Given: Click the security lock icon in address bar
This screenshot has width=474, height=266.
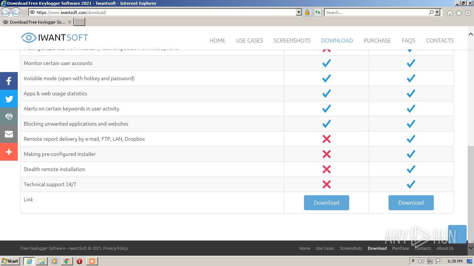Looking at the screenshot, I should [x=307, y=12].
